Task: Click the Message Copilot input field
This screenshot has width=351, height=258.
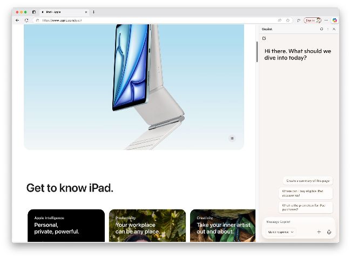Action: (298, 222)
